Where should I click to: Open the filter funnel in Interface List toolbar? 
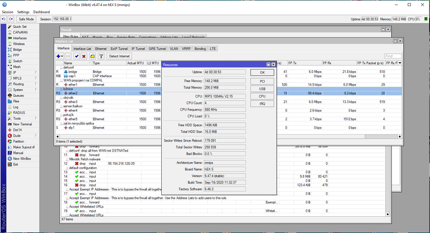pyautogui.click(x=101, y=56)
